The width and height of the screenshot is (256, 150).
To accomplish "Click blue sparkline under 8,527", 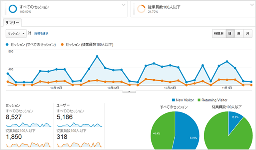I will 29,125.
